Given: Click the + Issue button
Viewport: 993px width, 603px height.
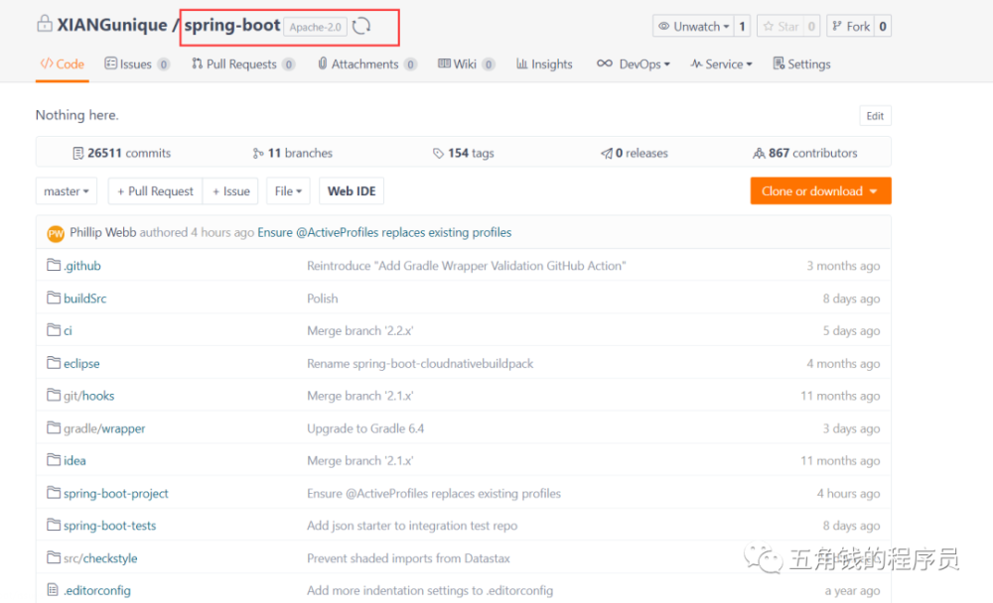Looking at the screenshot, I should [230, 191].
